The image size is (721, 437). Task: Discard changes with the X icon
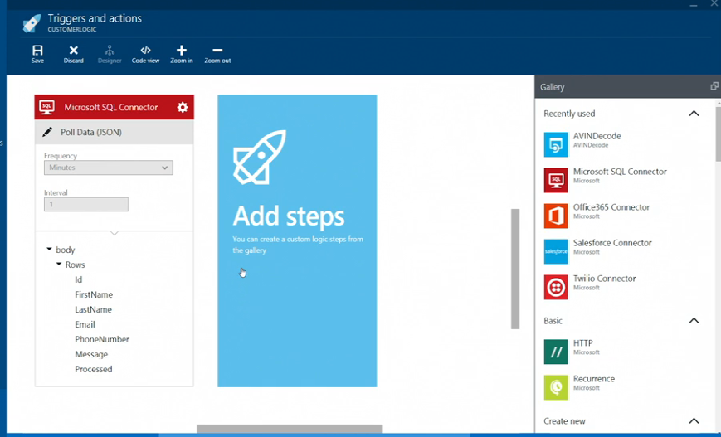[x=74, y=54]
